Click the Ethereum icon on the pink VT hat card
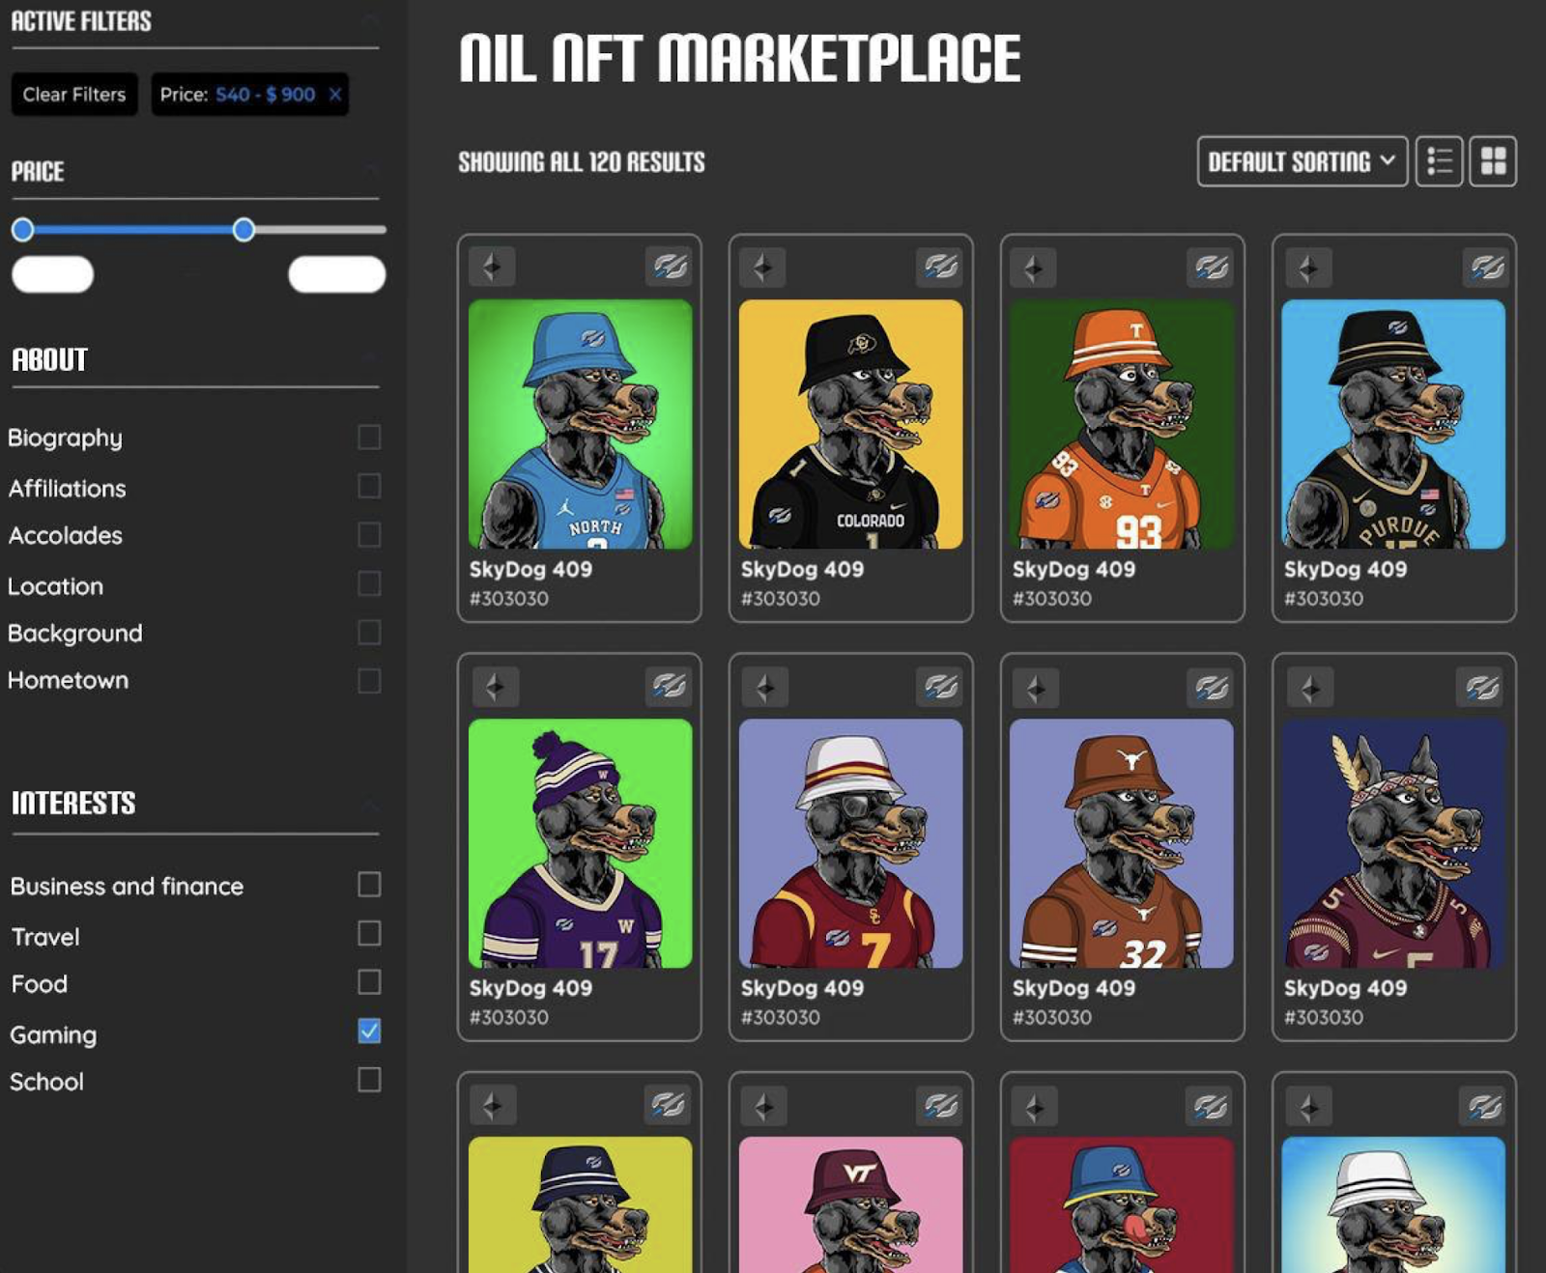The width and height of the screenshot is (1546, 1273). [x=764, y=1105]
